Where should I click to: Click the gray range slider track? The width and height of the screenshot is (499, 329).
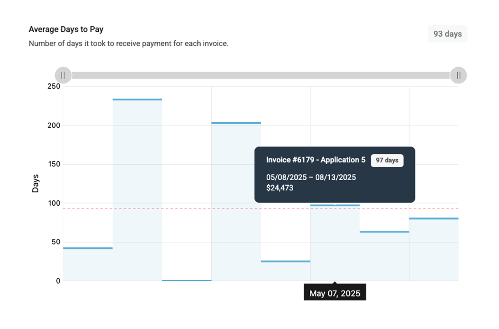point(260,75)
